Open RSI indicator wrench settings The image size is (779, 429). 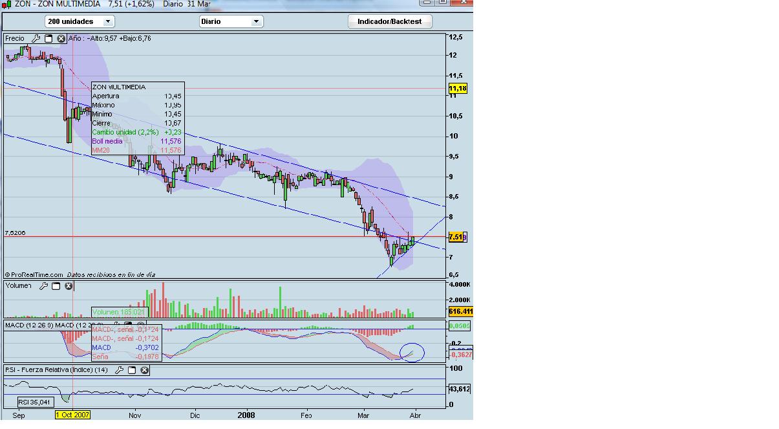[x=120, y=370]
